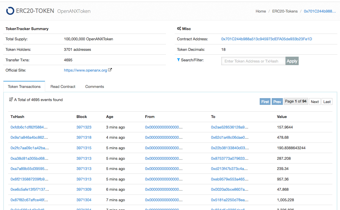Click the Prev page button
The width and height of the screenshot is (340, 210).
pyautogui.click(x=277, y=102)
